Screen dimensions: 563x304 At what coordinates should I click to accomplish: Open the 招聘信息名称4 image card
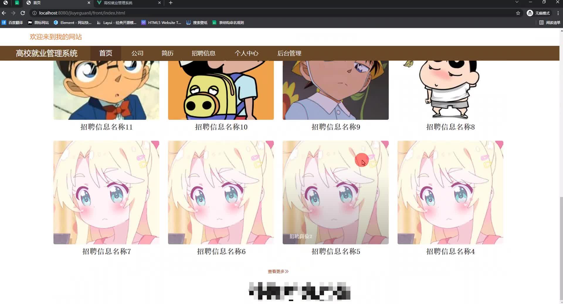coord(450,192)
